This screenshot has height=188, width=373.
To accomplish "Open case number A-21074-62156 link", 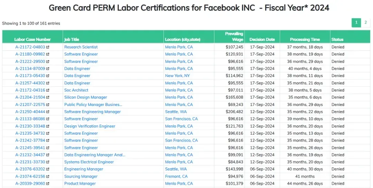I will coord(30,176).
